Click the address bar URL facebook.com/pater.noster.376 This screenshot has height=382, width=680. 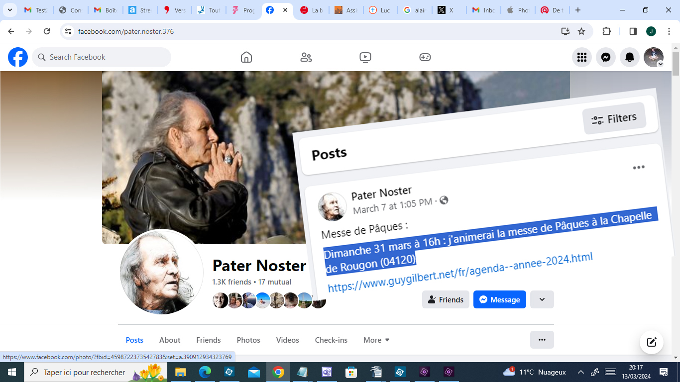click(x=126, y=31)
